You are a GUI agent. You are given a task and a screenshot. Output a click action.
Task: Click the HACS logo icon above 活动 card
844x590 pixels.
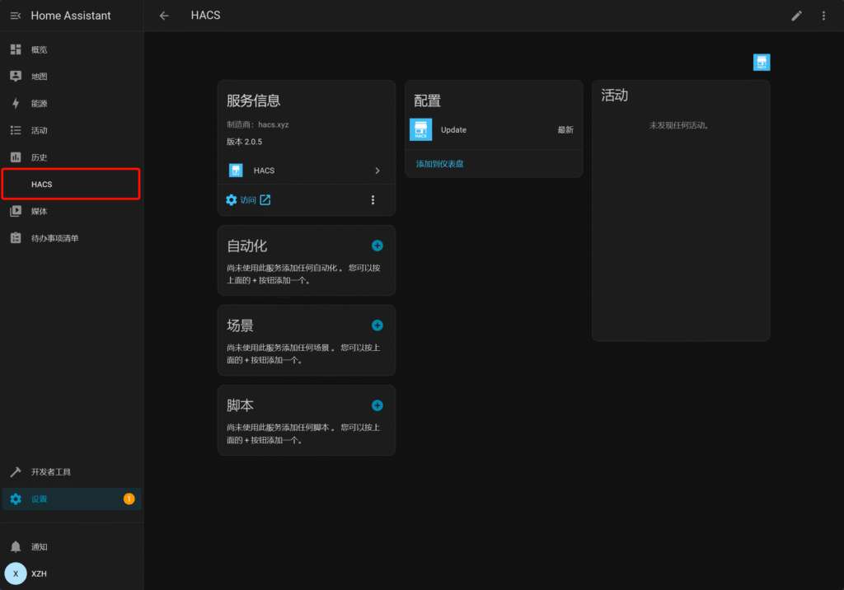click(x=762, y=63)
